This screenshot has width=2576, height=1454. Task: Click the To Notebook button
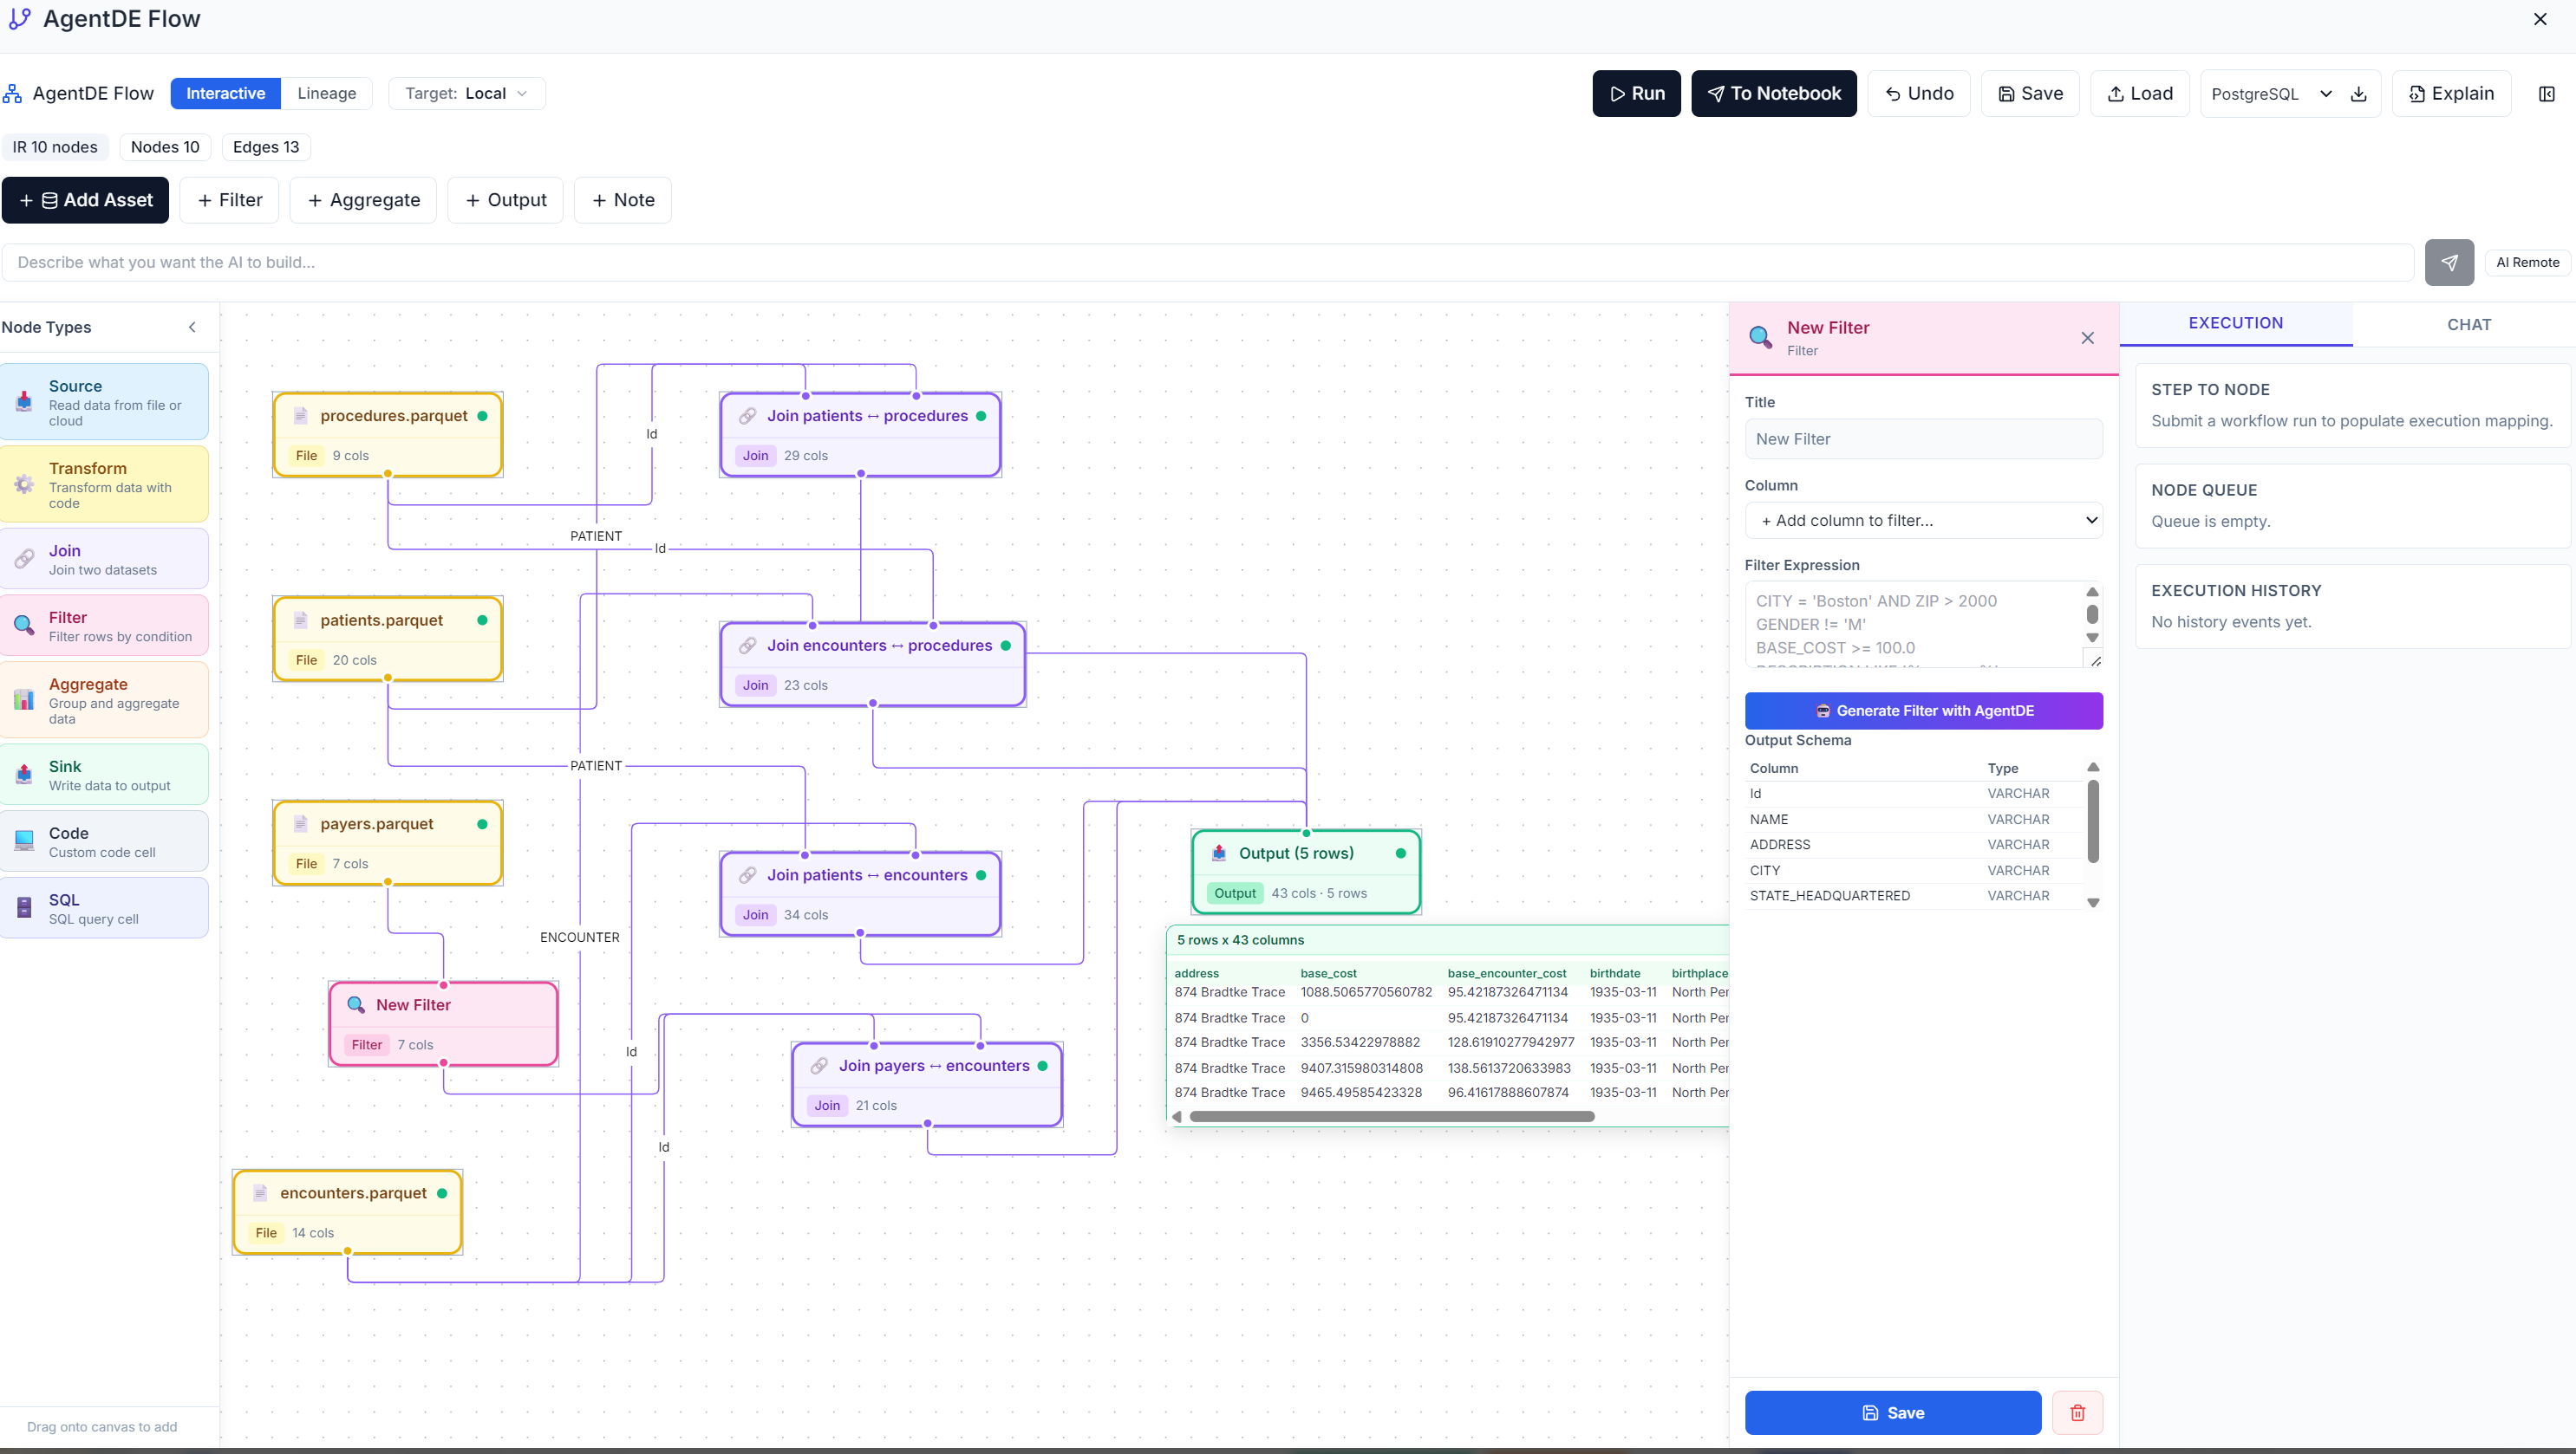(x=1773, y=93)
